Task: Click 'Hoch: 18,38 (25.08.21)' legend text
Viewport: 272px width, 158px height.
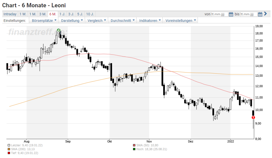Action: pos(152,149)
